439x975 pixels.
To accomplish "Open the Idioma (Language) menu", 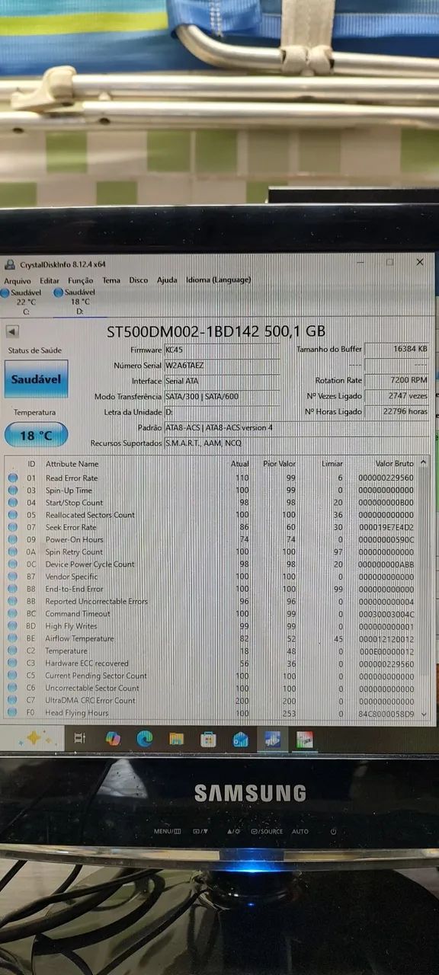I will (218, 280).
